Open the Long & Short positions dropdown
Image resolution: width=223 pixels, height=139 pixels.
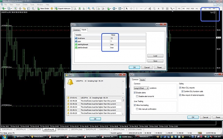tap(141, 88)
